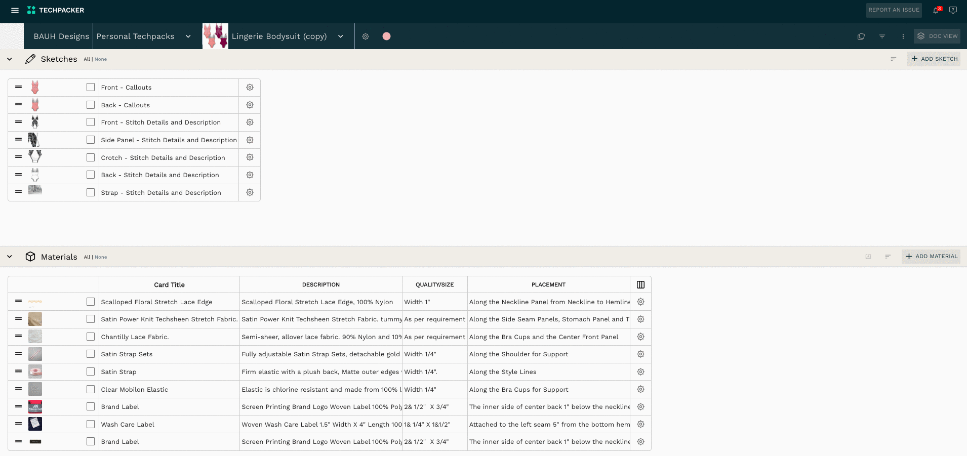Check Side Panel - Stitch Details checkbox
Screen dimensions: 967x456
pyautogui.click(x=91, y=140)
